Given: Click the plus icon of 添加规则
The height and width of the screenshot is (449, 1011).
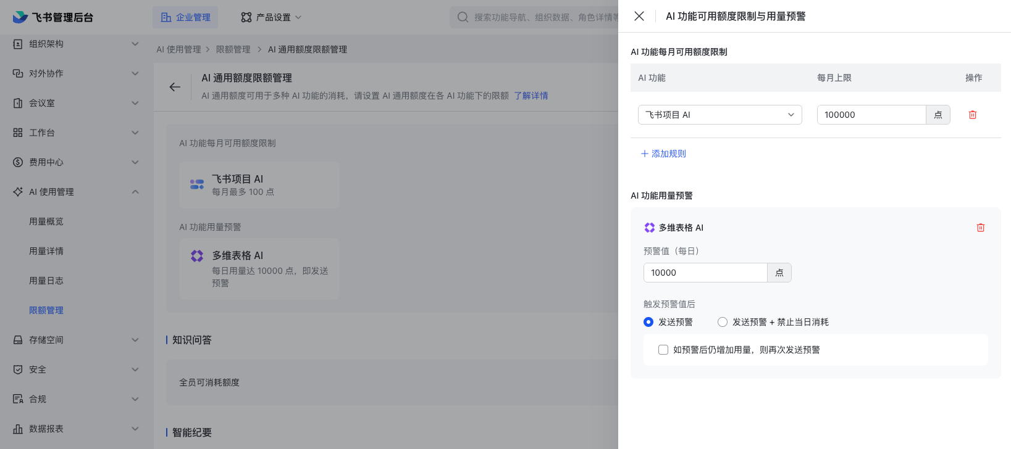Looking at the screenshot, I should coord(645,154).
